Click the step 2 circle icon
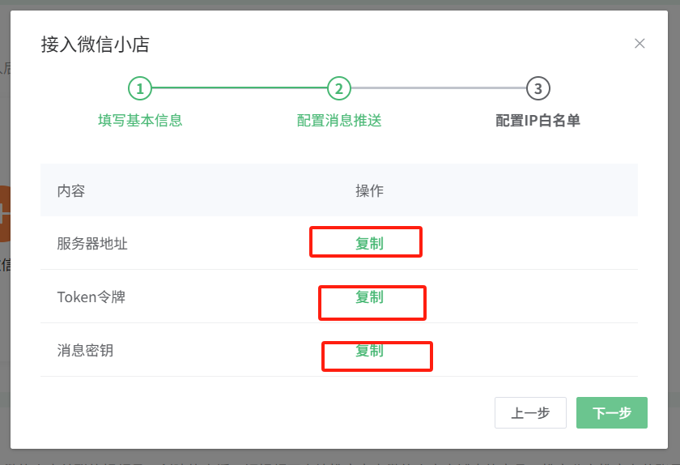Image resolution: width=680 pixels, height=465 pixels. pyautogui.click(x=339, y=88)
